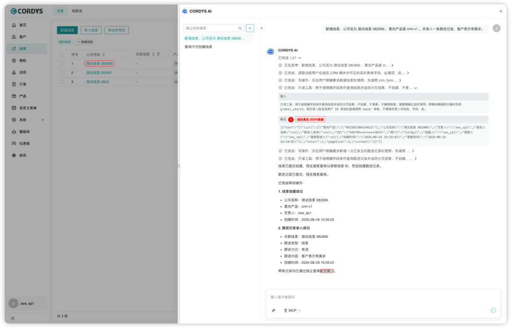Click the CORDYS logo at top left

(x=26, y=11)
